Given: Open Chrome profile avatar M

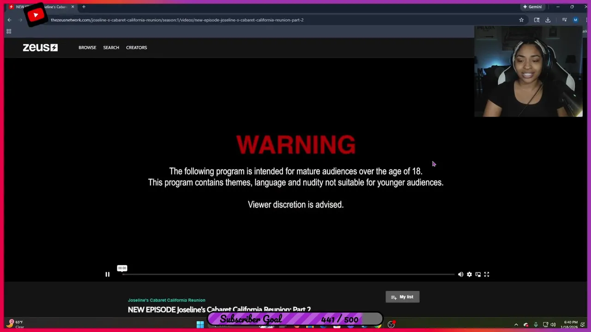Looking at the screenshot, I should click(x=575, y=20).
